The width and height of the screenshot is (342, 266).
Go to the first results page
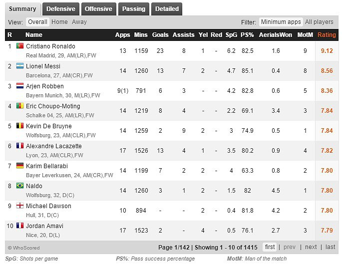click(x=270, y=247)
